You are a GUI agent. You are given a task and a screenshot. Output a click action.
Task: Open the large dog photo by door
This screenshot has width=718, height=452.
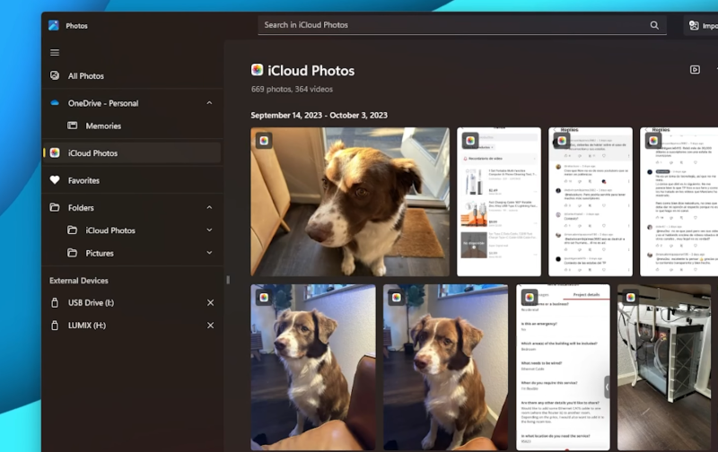350,202
